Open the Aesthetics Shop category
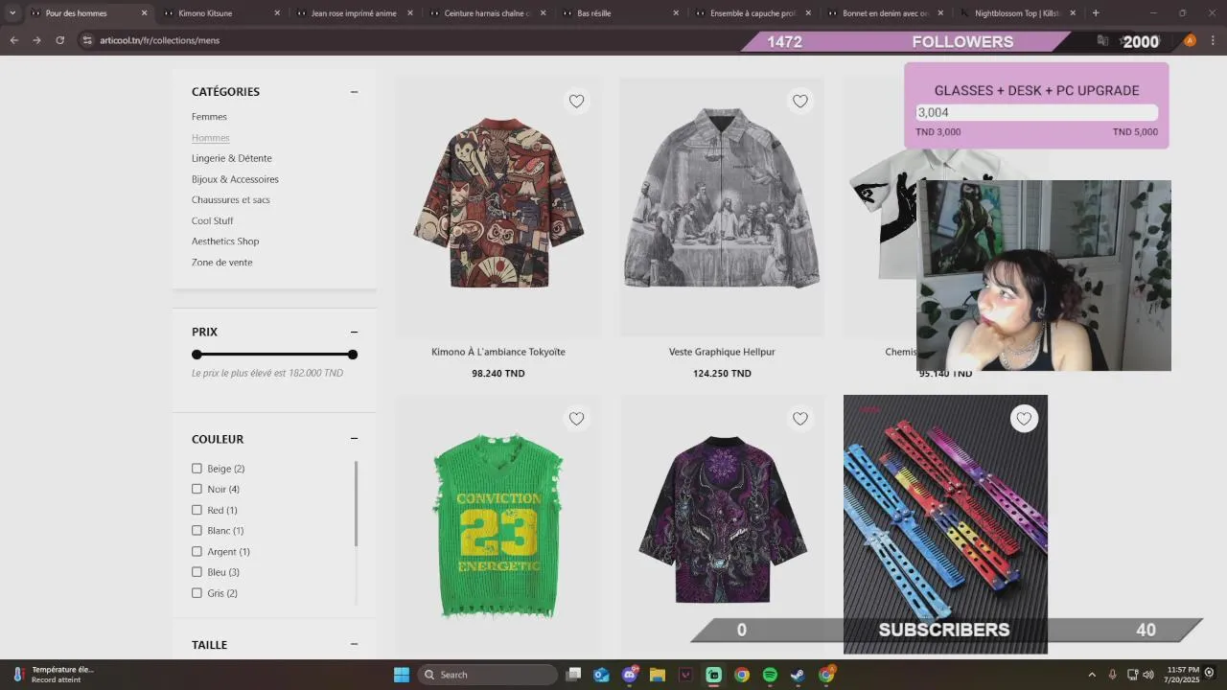This screenshot has height=690, width=1227. (x=225, y=241)
